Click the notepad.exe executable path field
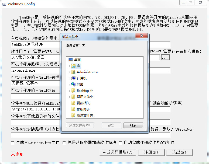Image resolution: width=209 pixels, height=164 pixels. (x=35, y=70)
